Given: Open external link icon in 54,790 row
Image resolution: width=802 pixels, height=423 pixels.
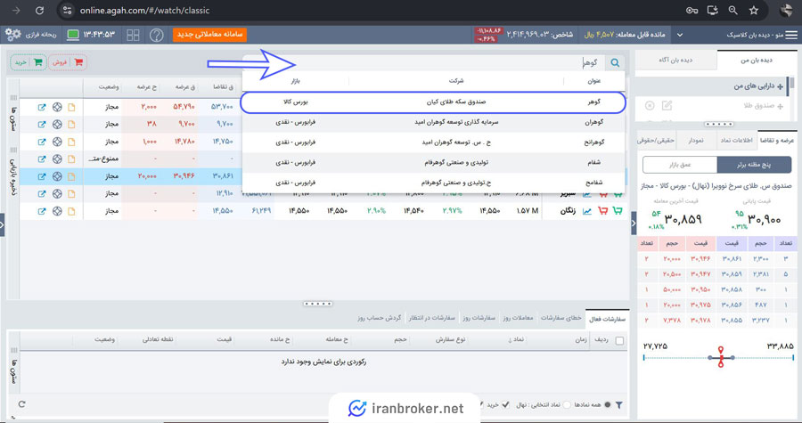Looking at the screenshot, I should pos(41,107).
